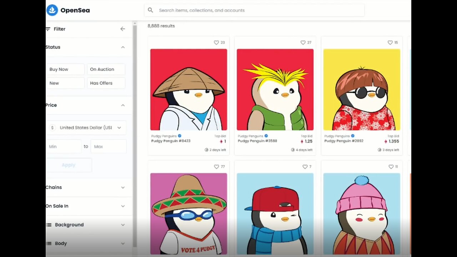
Task: Click Top Bid label on #2892 card
Action: (393, 136)
